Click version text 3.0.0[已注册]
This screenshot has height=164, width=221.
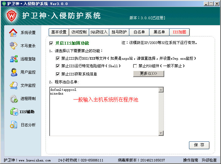[153, 18]
